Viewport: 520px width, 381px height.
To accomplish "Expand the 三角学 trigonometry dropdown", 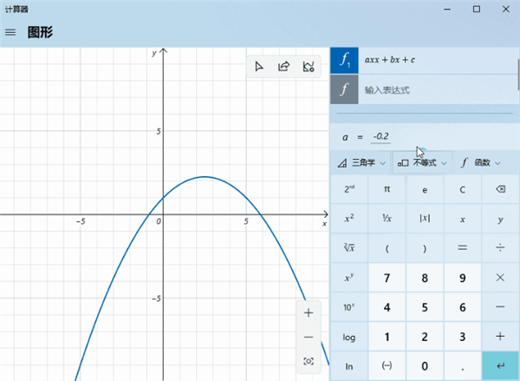I will pyautogui.click(x=360, y=162).
